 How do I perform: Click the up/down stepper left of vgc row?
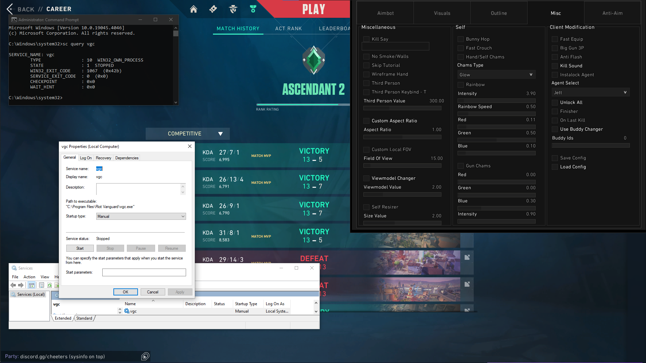120,311
